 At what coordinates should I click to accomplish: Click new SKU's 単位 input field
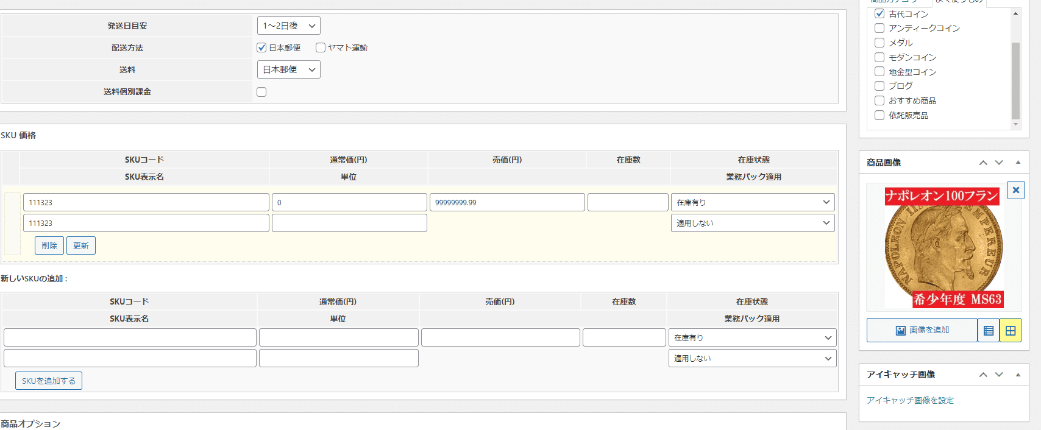tap(339, 358)
